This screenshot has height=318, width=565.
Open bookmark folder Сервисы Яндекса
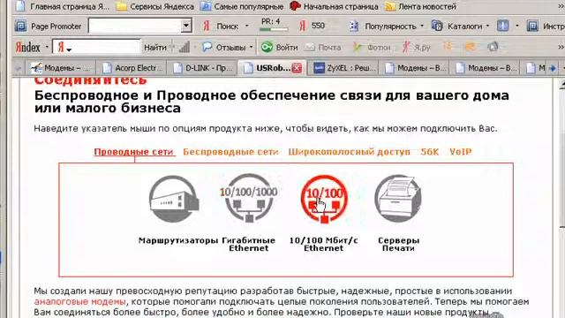pyautogui.click(x=155, y=6)
